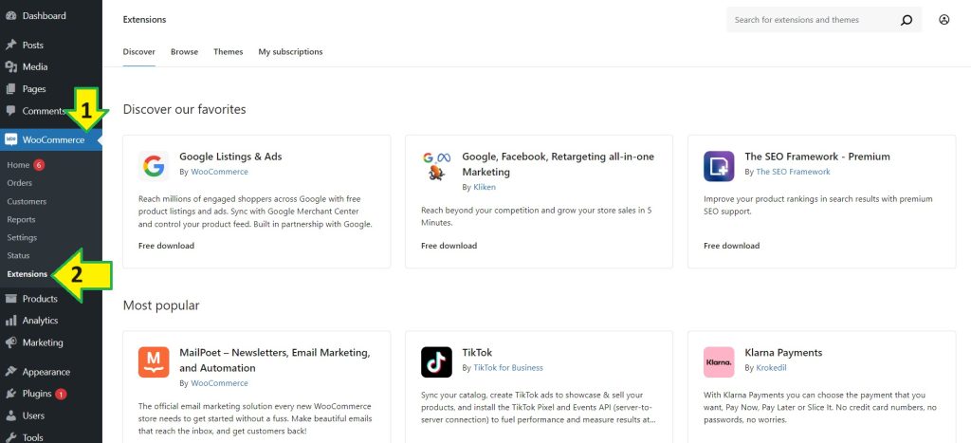Open the My subscriptions tab
This screenshot has width=971, height=443.
point(290,51)
